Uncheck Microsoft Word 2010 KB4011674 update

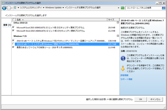(x=13, y=31)
